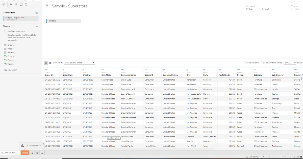Open the Data menu

[x=8, y=0]
